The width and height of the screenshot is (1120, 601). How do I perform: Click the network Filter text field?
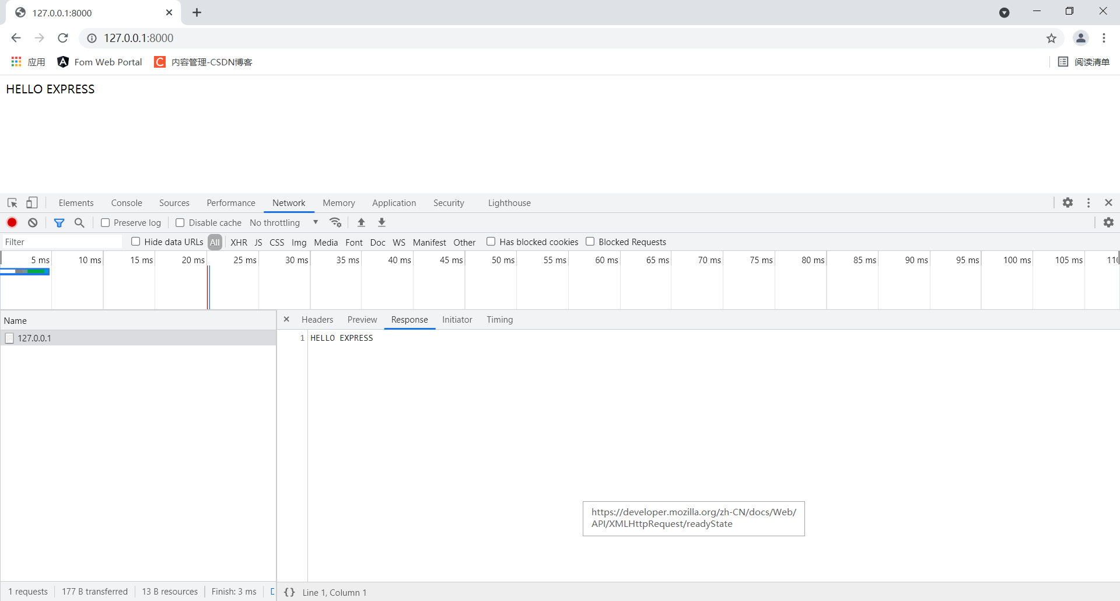(x=62, y=242)
